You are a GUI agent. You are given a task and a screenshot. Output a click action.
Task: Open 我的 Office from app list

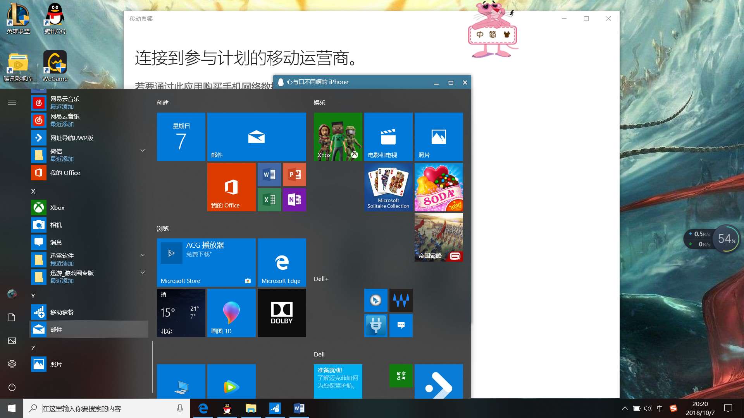click(x=89, y=173)
